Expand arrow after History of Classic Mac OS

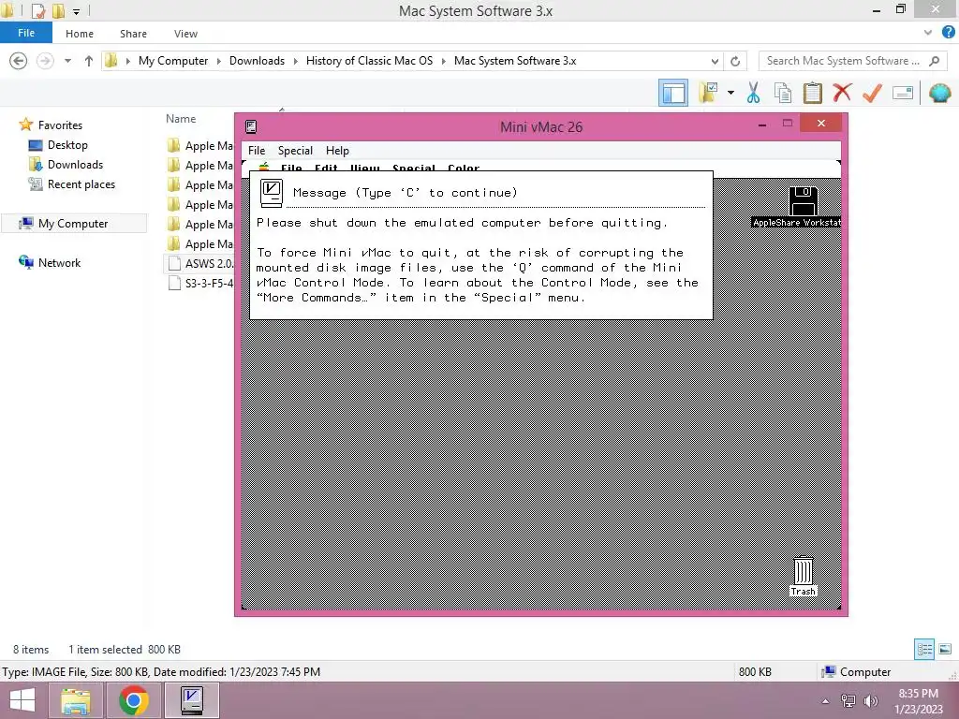coord(443,61)
